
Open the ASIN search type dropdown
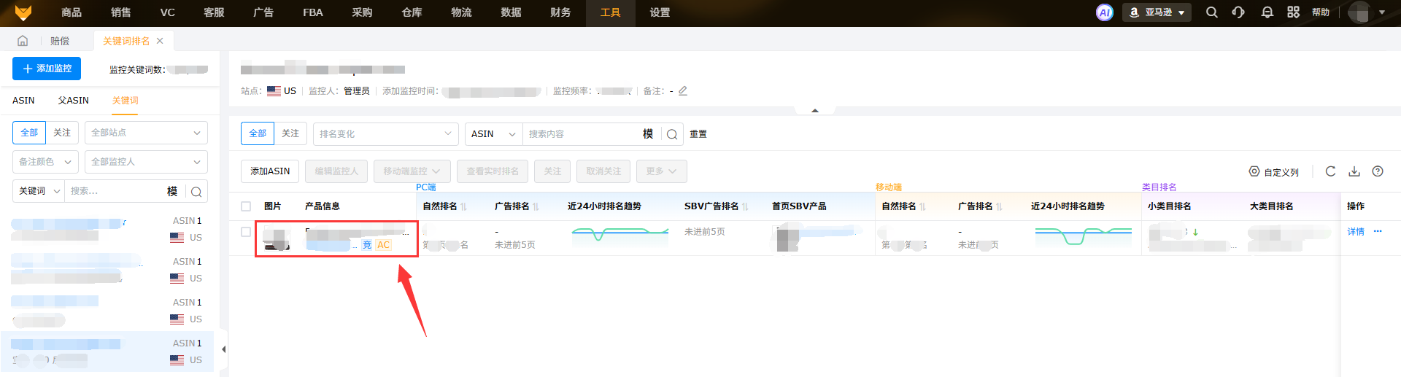tap(494, 134)
